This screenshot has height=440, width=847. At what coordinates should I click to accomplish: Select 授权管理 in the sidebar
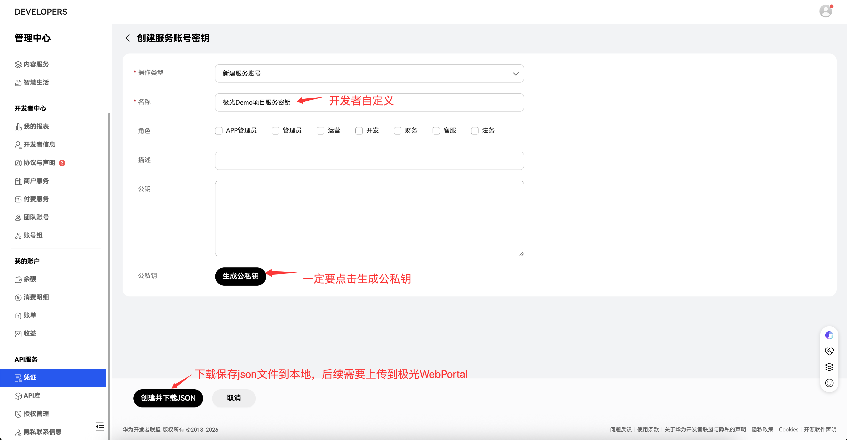click(x=36, y=414)
